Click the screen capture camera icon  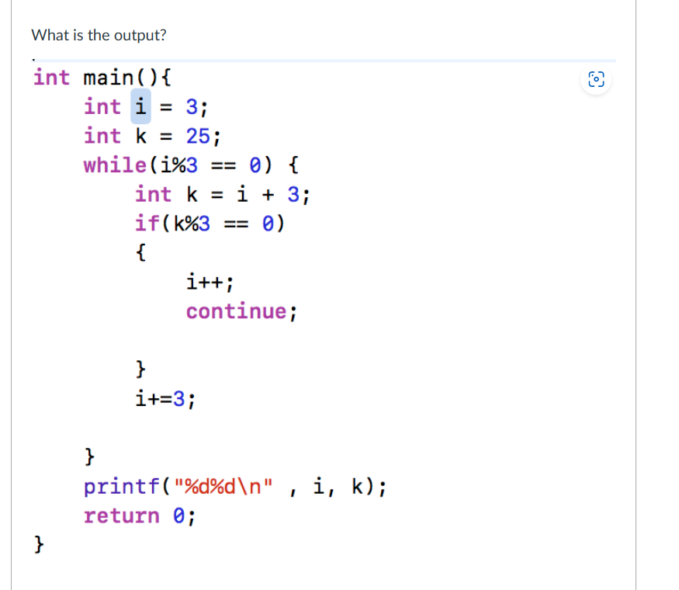coord(595,80)
